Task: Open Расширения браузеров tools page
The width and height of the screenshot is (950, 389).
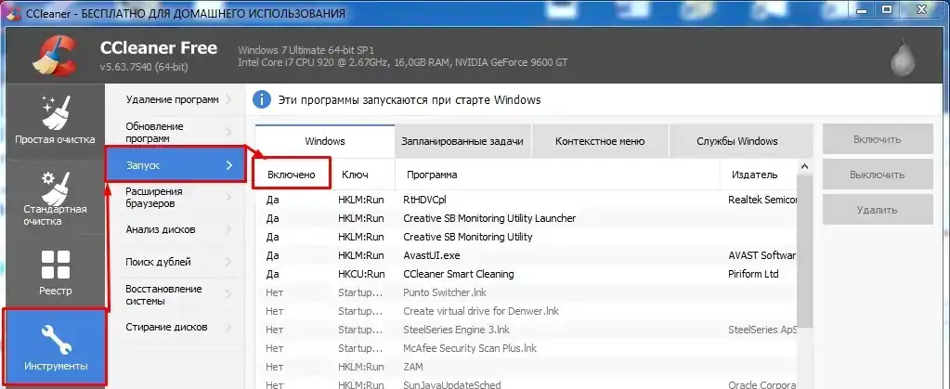Action: [176, 198]
